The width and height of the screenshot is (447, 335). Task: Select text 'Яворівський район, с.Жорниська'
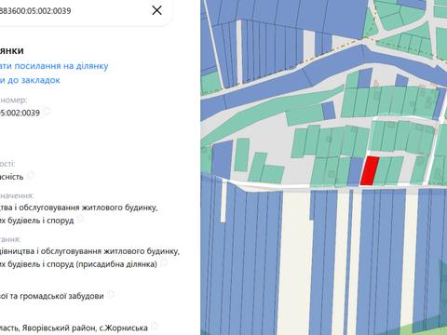click(85, 328)
